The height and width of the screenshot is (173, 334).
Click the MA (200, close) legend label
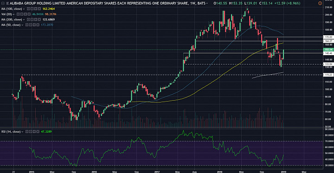pyautogui.click(x=12, y=19)
